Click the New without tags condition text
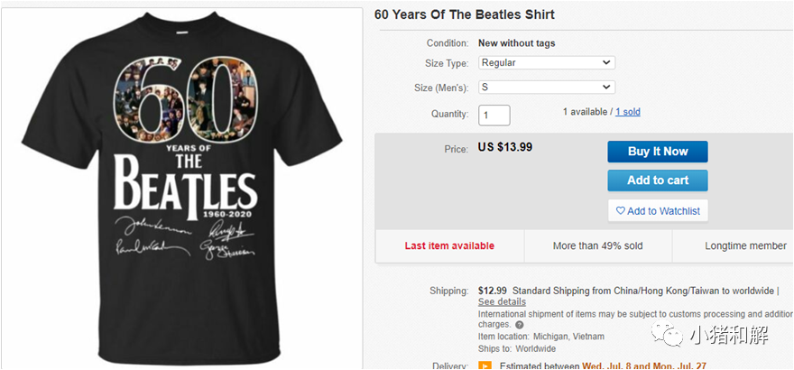 coord(516,43)
